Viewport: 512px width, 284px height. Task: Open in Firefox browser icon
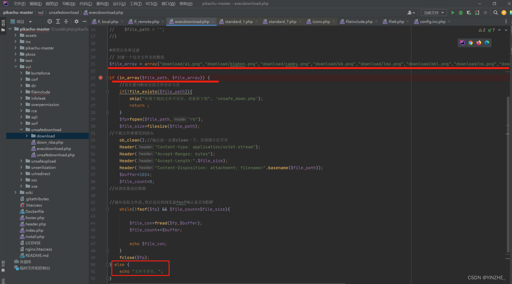(x=479, y=43)
